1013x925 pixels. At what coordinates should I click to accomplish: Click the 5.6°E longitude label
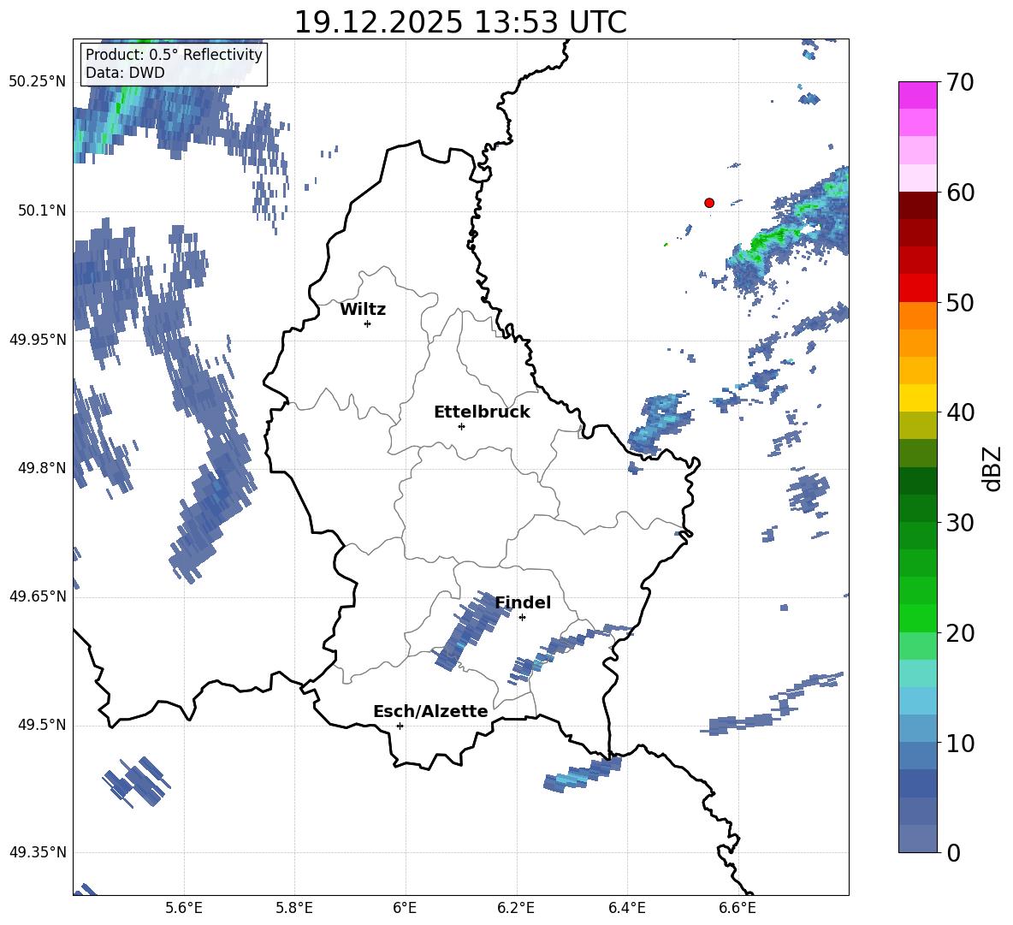pyautogui.click(x=184, y=908)
